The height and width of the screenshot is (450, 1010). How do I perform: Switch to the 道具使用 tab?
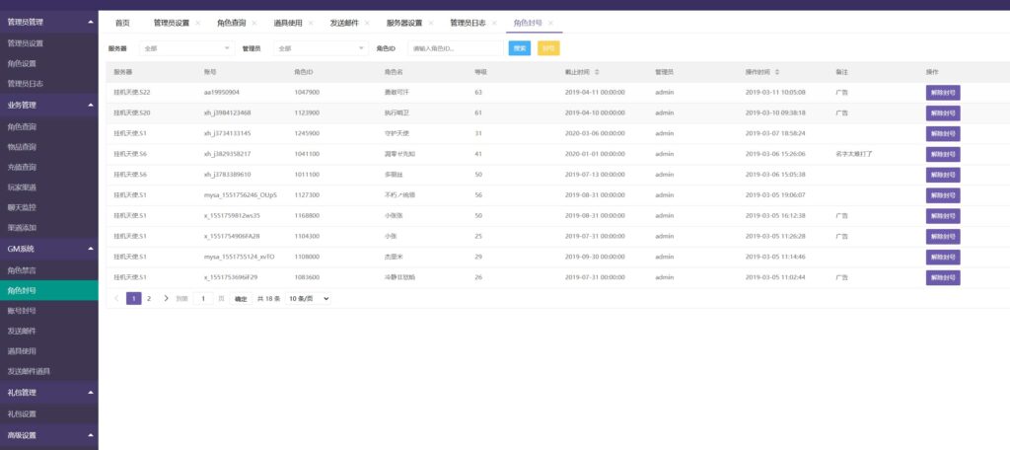tap(288, 23)
